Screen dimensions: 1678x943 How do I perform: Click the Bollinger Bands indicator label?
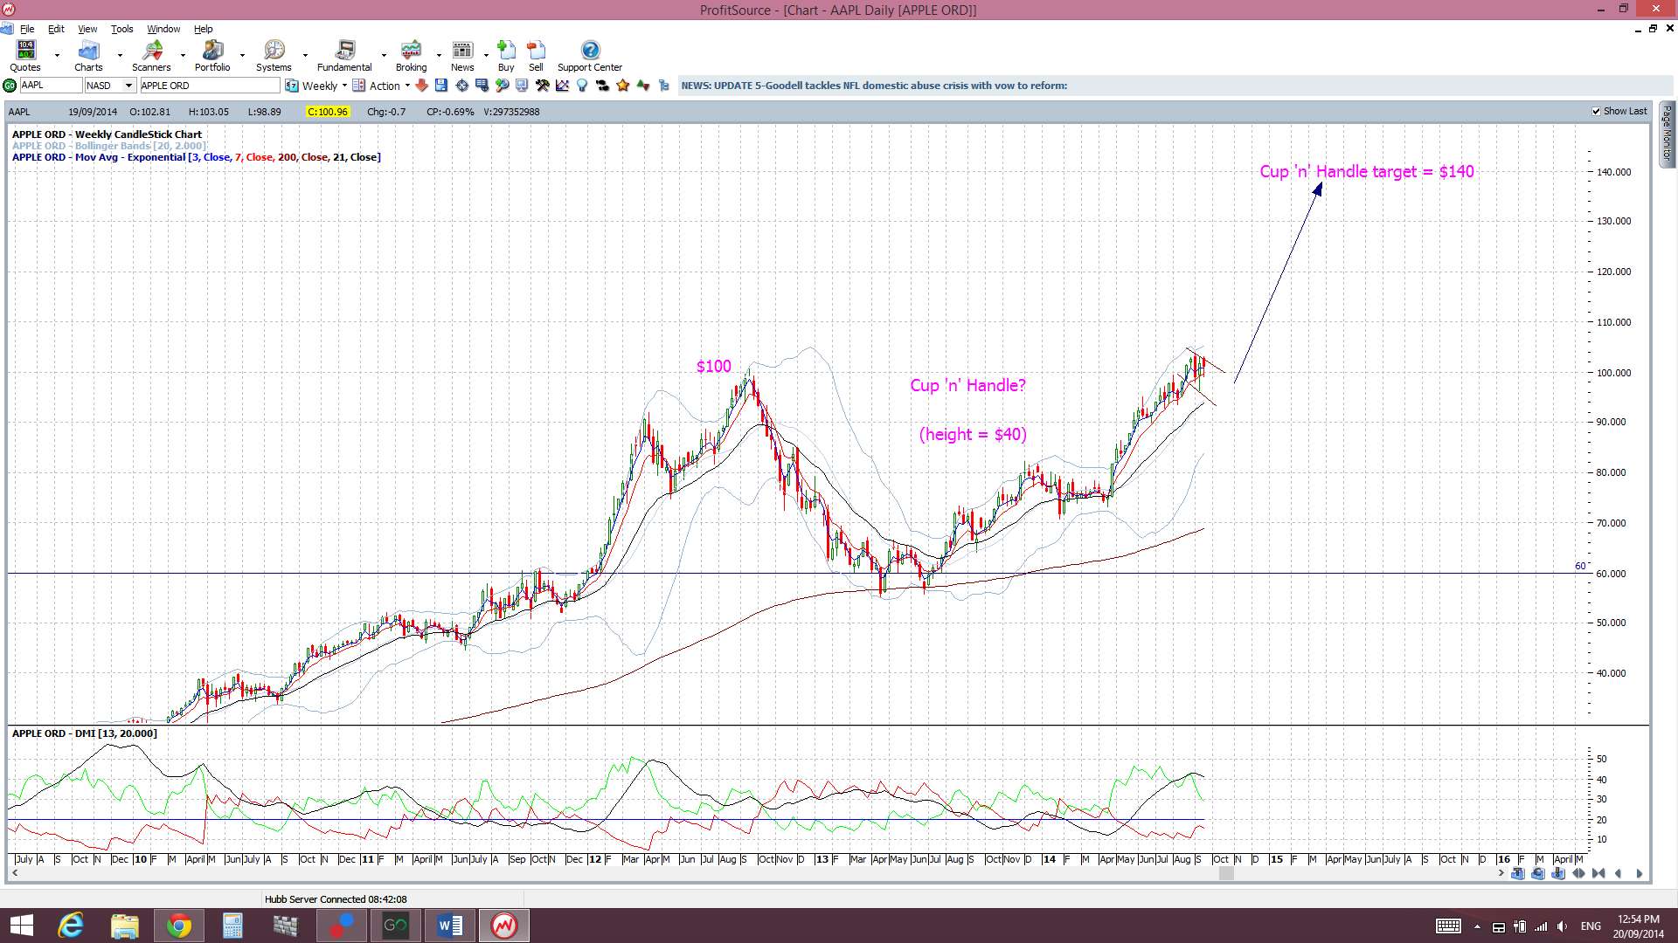point(109,146)
